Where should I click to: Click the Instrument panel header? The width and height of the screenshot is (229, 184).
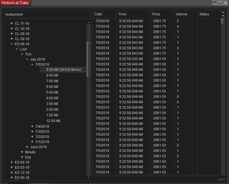[x=47, y=15]
